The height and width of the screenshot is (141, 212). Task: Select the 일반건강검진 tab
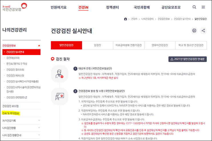click(x=66, y=45)
